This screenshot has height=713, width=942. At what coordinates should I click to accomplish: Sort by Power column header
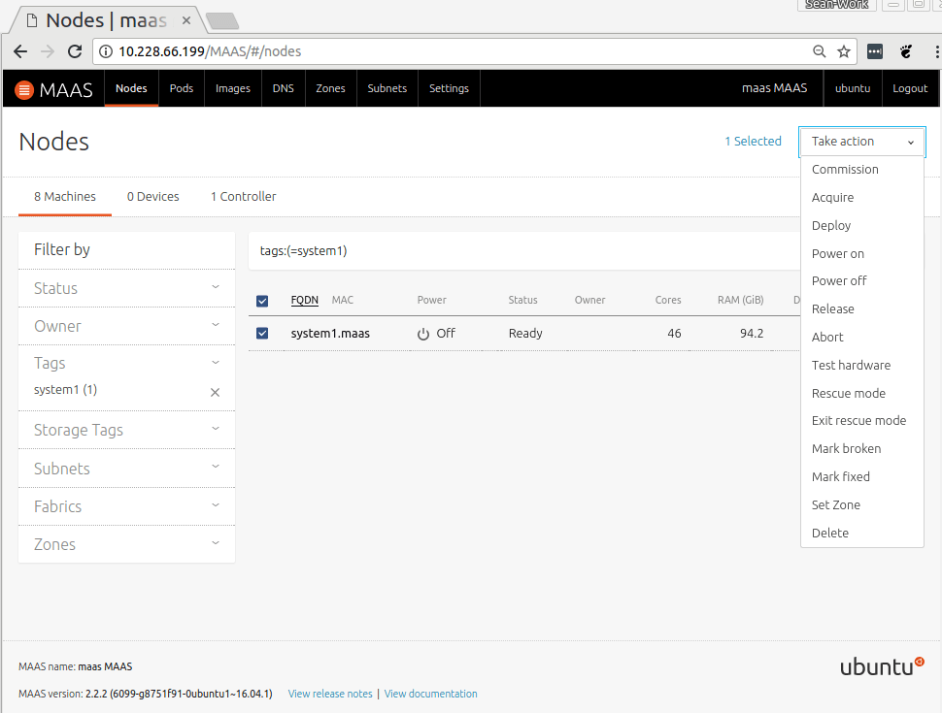pos(432,300)
